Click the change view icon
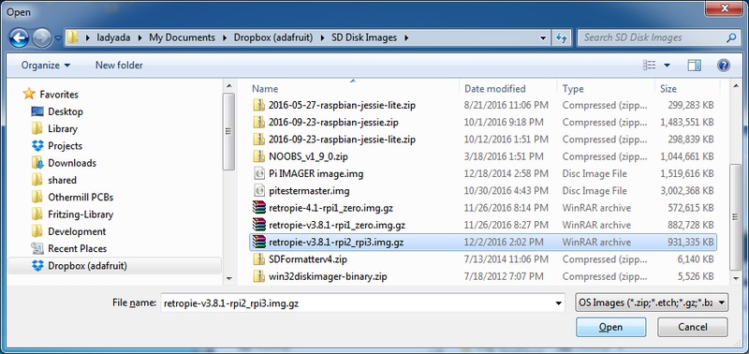Image resolution: width=749 pixels, height=354 pixels. click(x=649, y=65)
